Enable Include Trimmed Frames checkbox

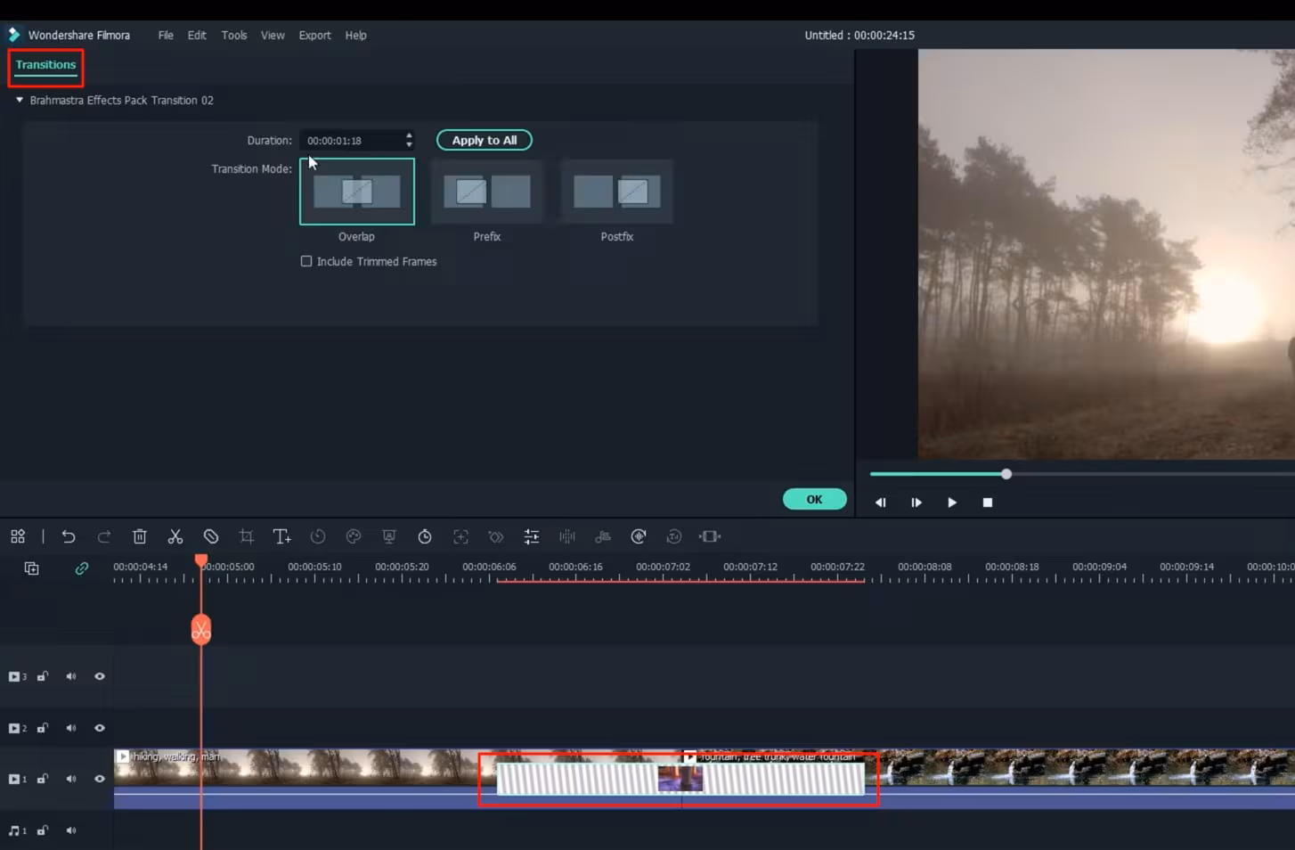point(306,261)
